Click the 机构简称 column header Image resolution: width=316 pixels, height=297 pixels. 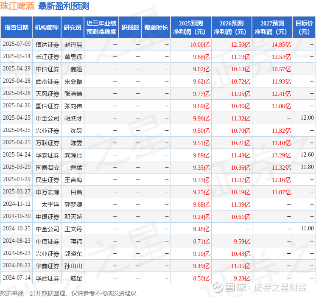pos(47,28)
